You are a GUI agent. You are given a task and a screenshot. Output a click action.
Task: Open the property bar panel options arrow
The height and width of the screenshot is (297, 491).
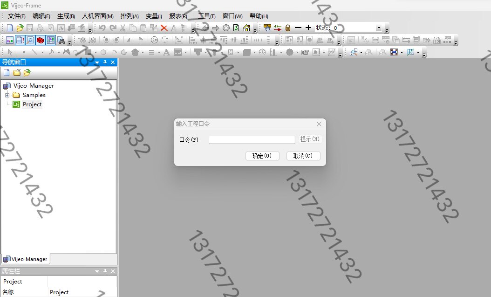pyautogui.click(x=97, y=271)
